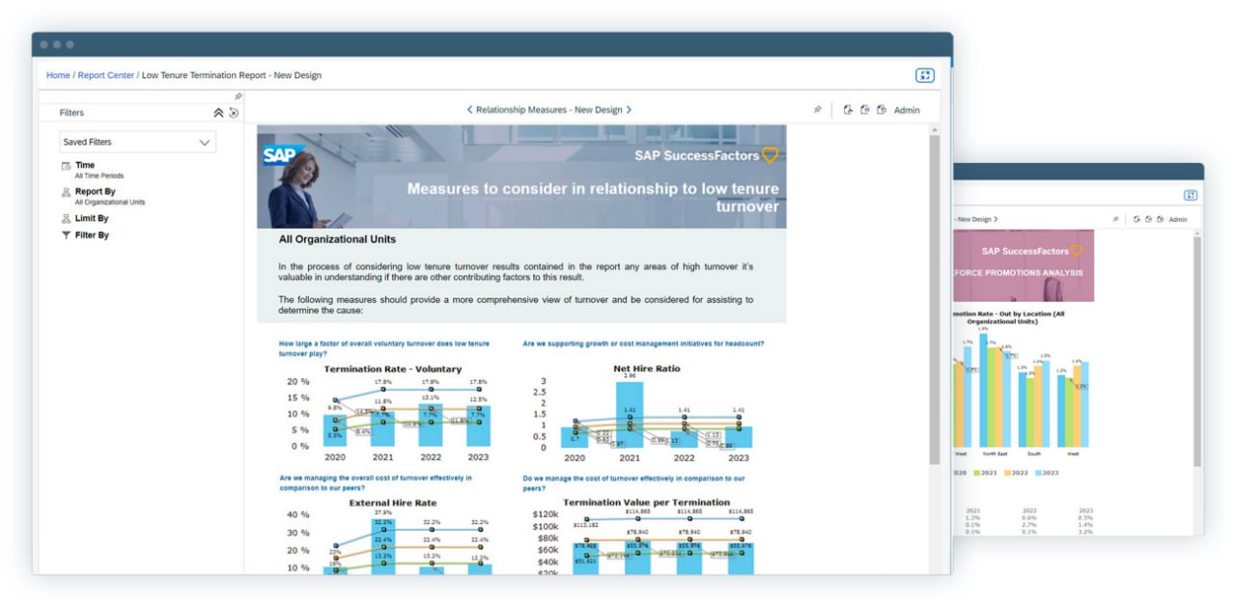Click the first export icon next to Admin
Image resolution: width=1236 pixels, height=604 pixels.
click(848, 110)
